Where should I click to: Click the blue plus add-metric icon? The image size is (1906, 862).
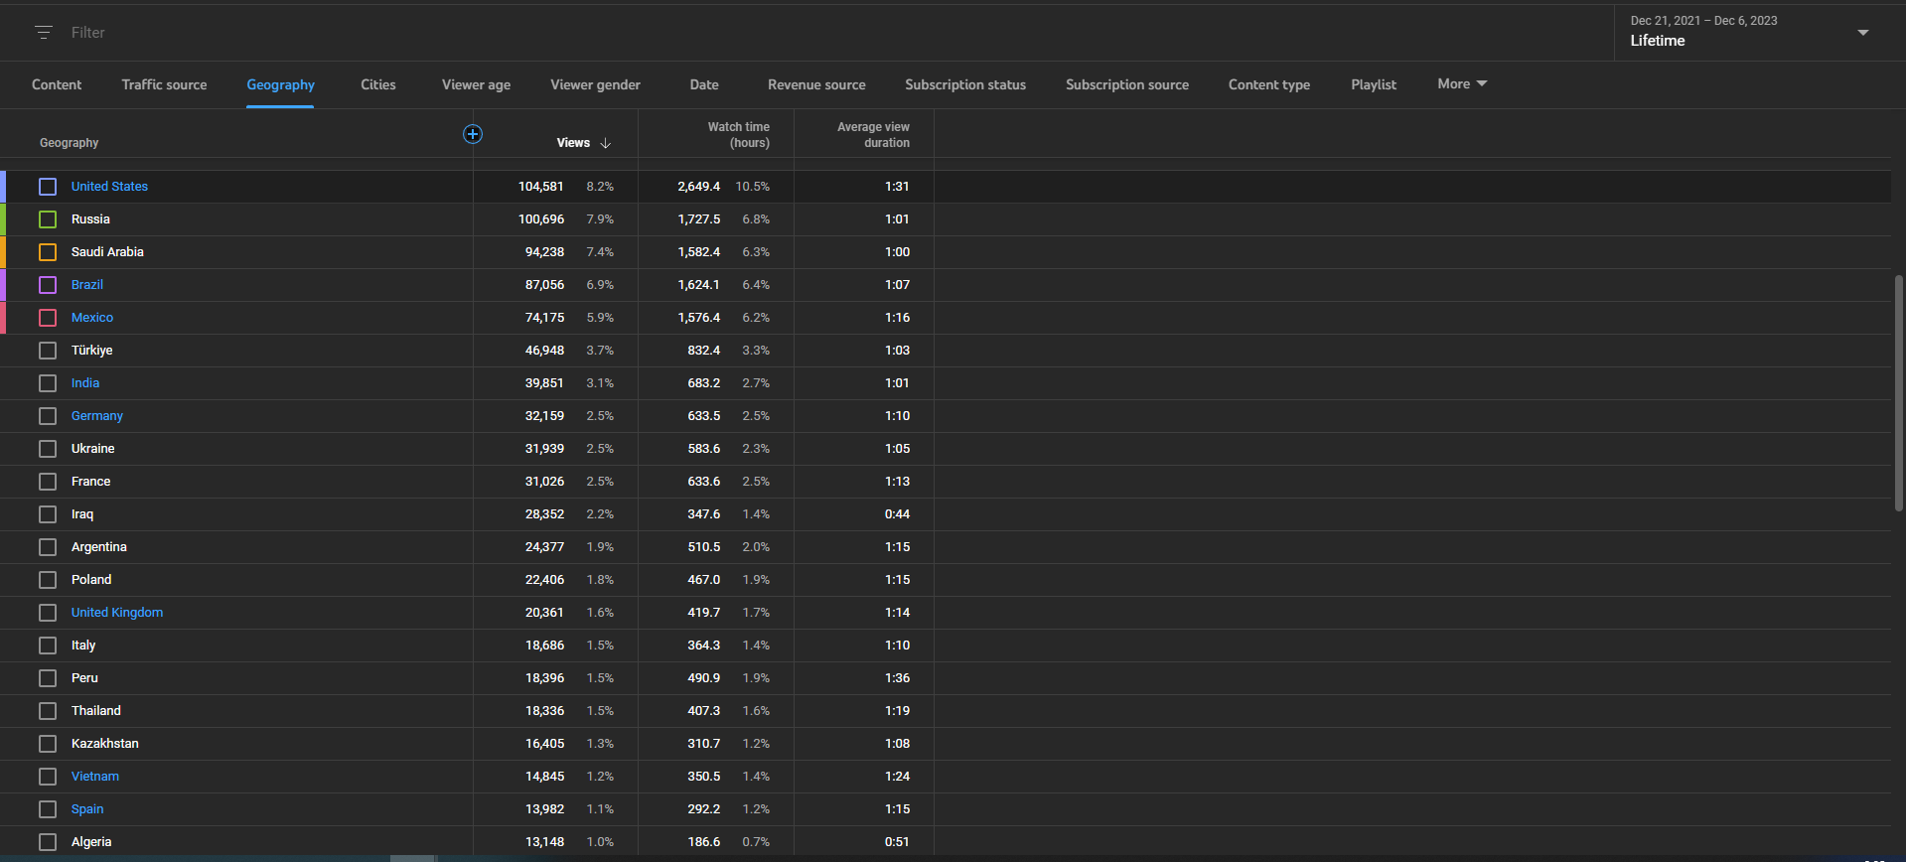coord(473,134)
